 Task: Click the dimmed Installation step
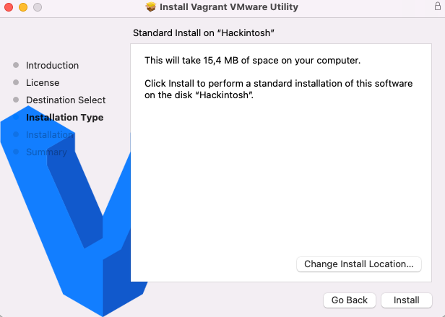tap(50, 134)
